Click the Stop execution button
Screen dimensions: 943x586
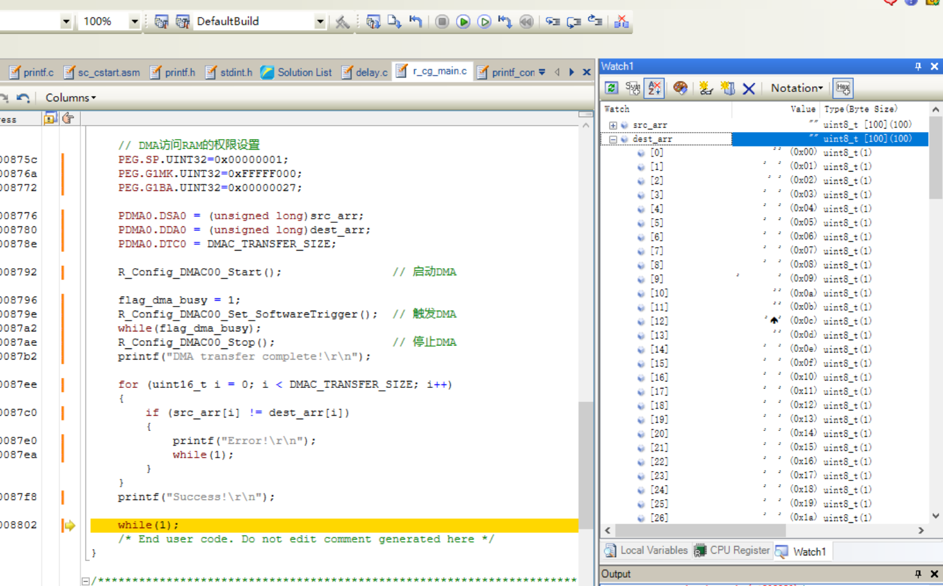pyautogui.click(x=441, y=22)
